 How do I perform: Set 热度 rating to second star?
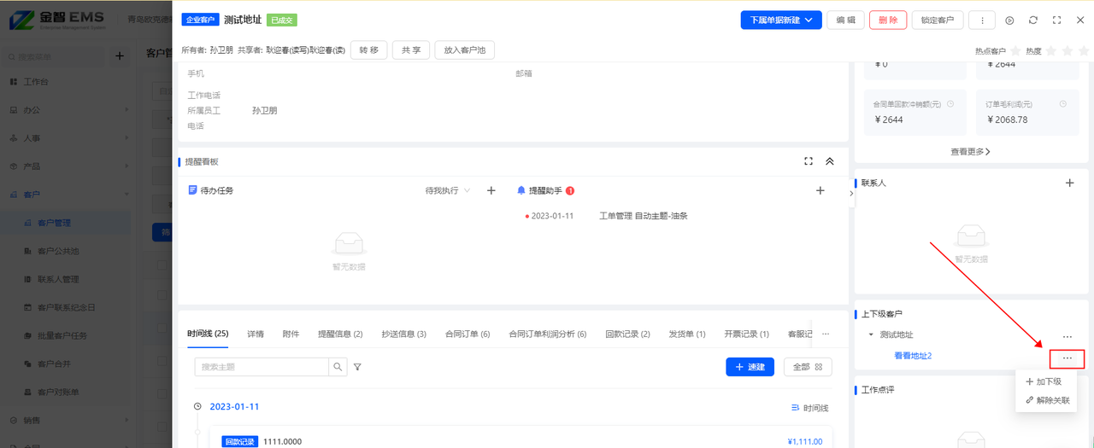pos(1067,51)
